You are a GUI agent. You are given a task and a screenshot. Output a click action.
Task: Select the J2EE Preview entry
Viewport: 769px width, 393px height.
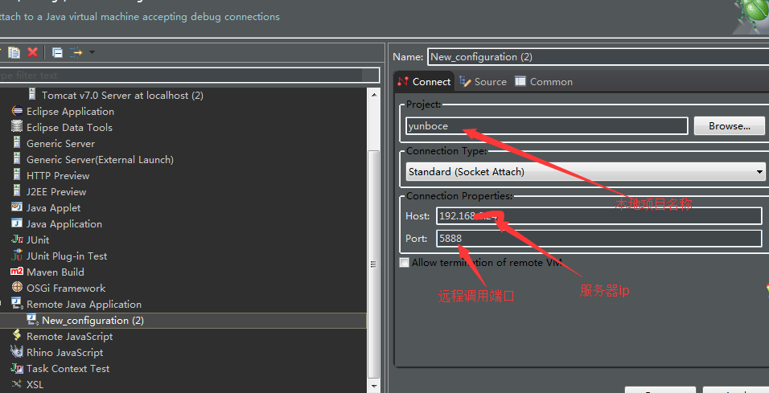pyautogui.click(x=56, y=191)
